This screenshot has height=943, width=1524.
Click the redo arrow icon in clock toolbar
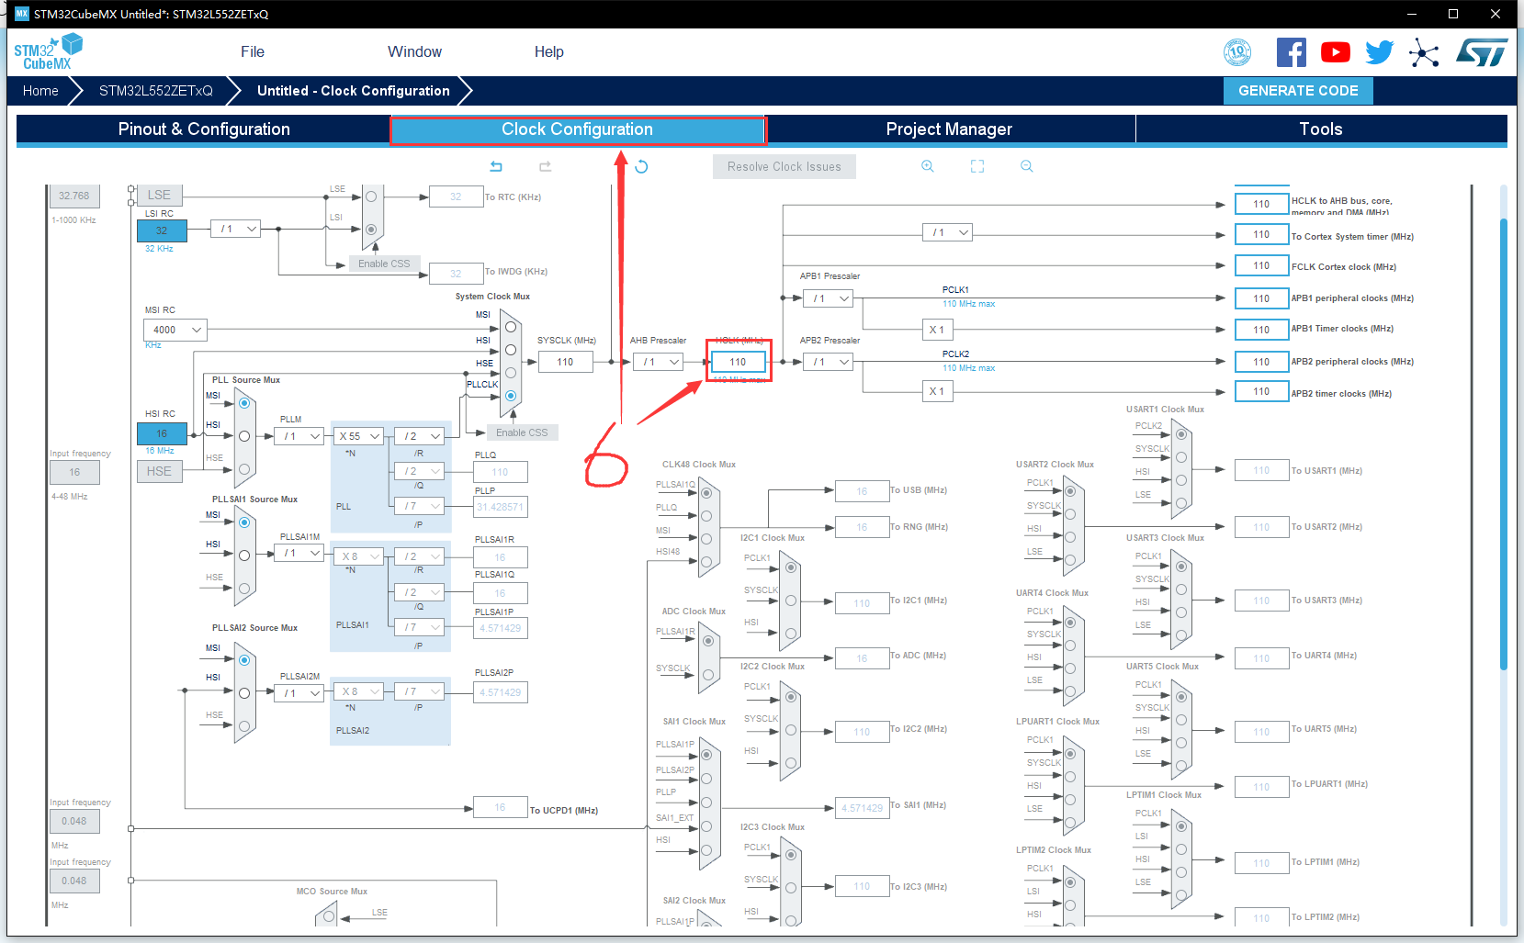pyautogui.click(x=545, y=166)
